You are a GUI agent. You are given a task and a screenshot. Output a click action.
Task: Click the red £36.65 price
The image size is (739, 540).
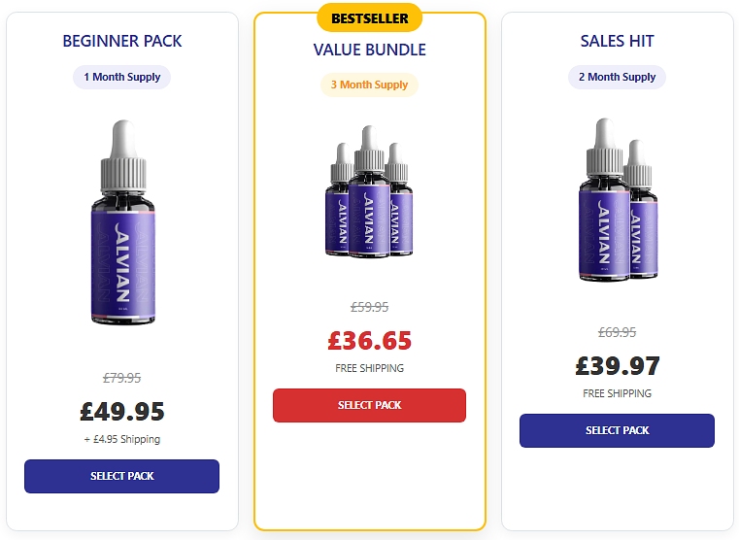tap(369, 341)
